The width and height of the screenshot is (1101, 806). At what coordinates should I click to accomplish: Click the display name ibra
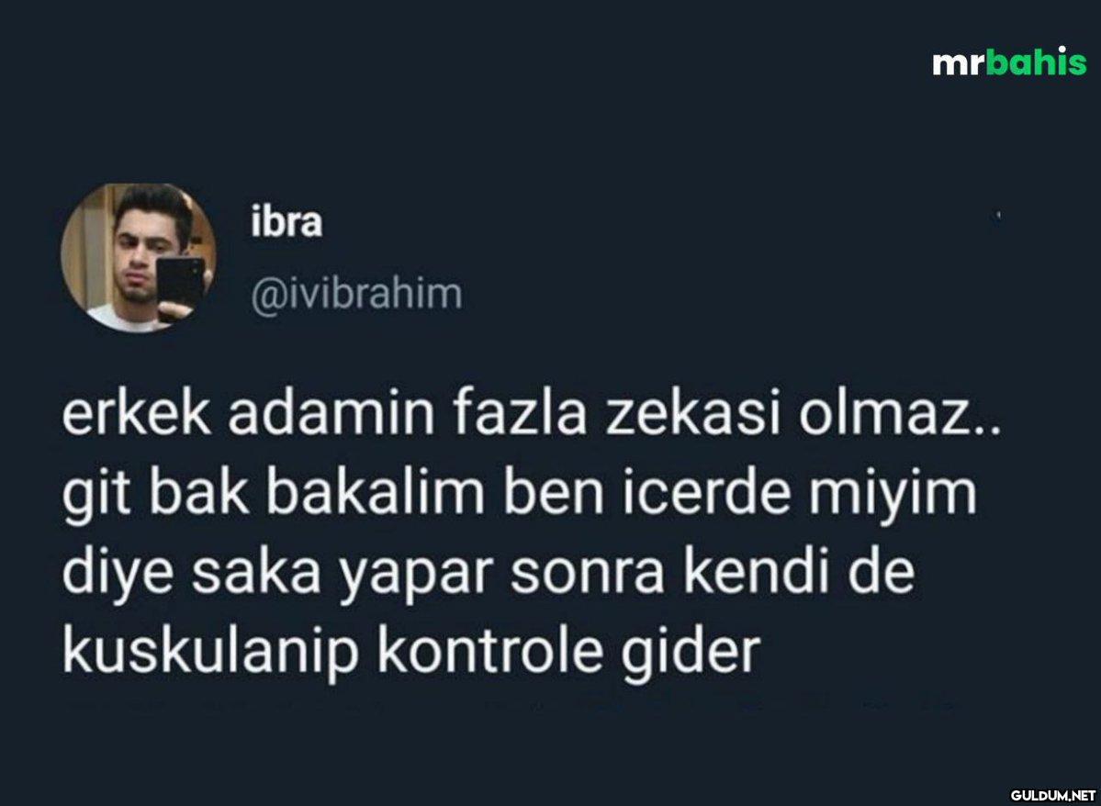click(287, 222)
